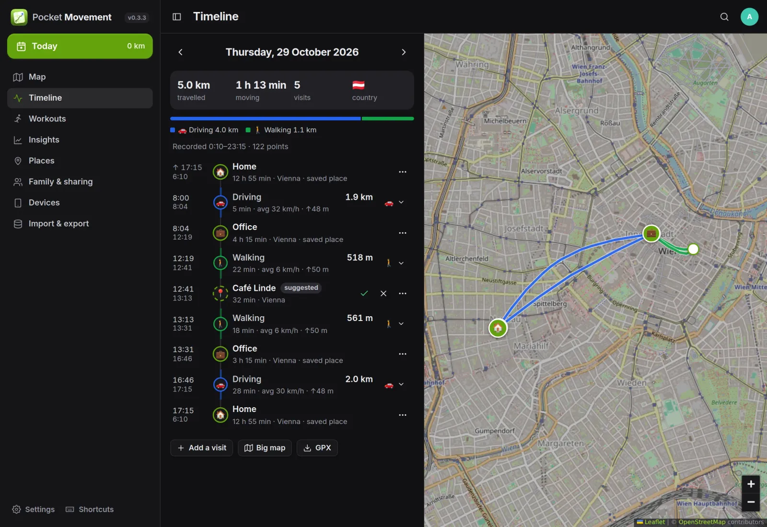Open options for Office visit at 13:31
The height and width of the screenshot is (527, 767).
coord(403,354)
